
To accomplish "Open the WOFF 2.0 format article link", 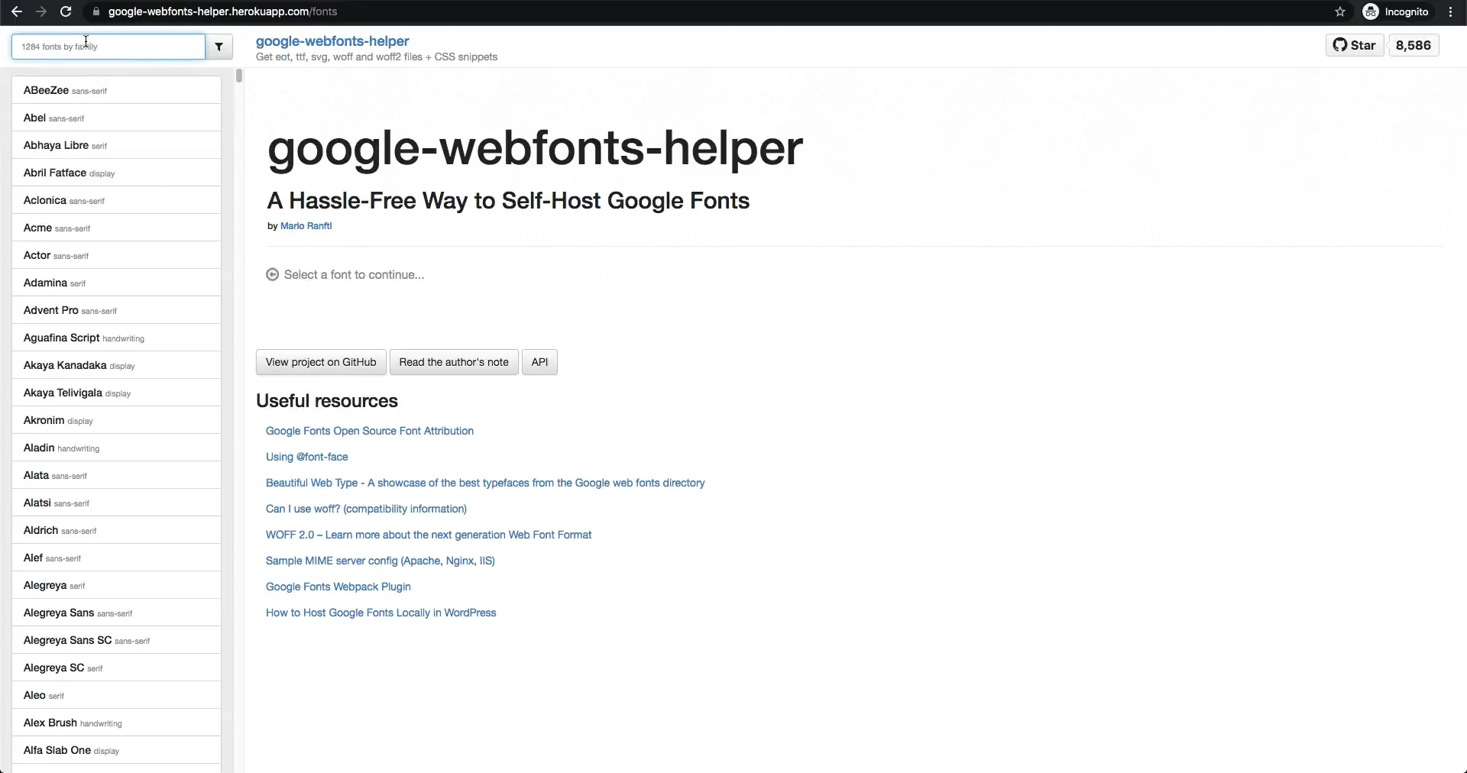I will pyautogui.click(x=429, y=535).
